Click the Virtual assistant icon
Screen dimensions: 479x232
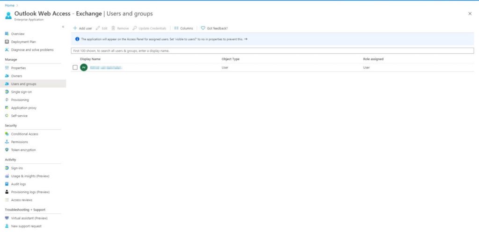7,218
